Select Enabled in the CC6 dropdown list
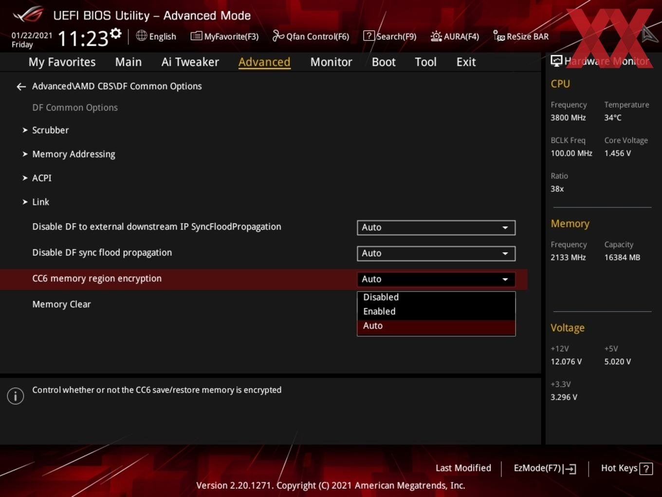The width and height of the screenshot is (662, 497). click(436, 311)
